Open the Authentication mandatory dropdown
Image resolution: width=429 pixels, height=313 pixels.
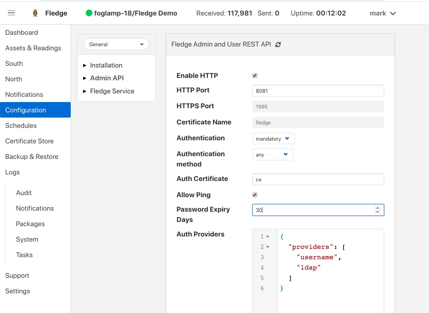(273, 139)
